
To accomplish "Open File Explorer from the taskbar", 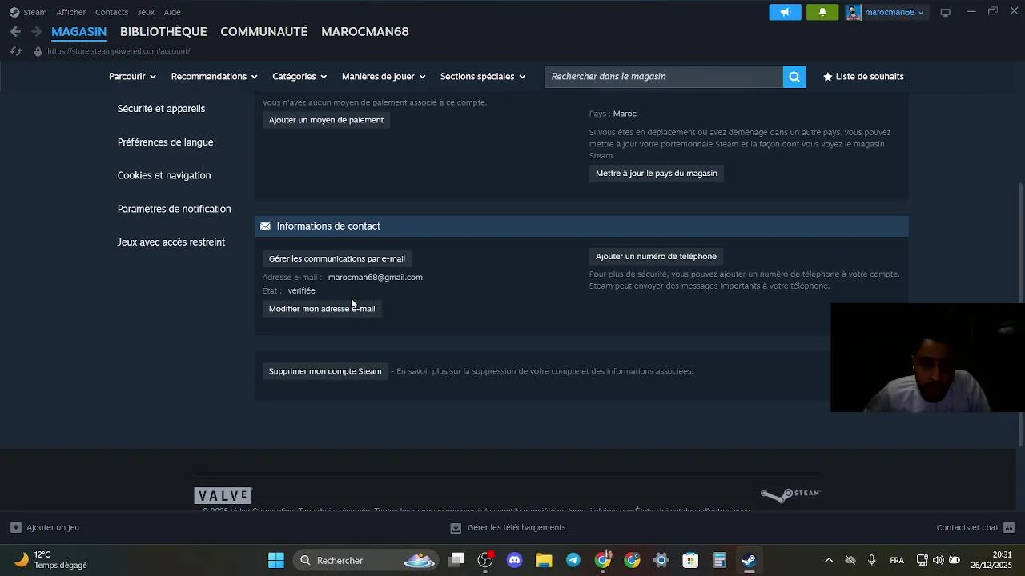I will 544,560.
